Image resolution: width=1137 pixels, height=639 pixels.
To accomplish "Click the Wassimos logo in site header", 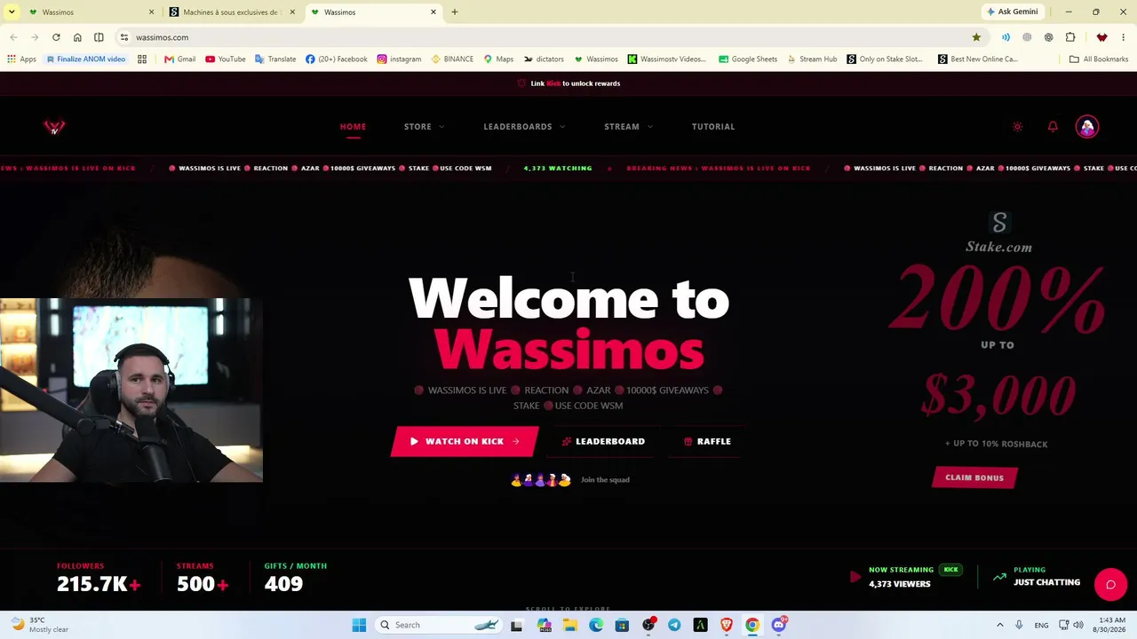I will (54, 127).
